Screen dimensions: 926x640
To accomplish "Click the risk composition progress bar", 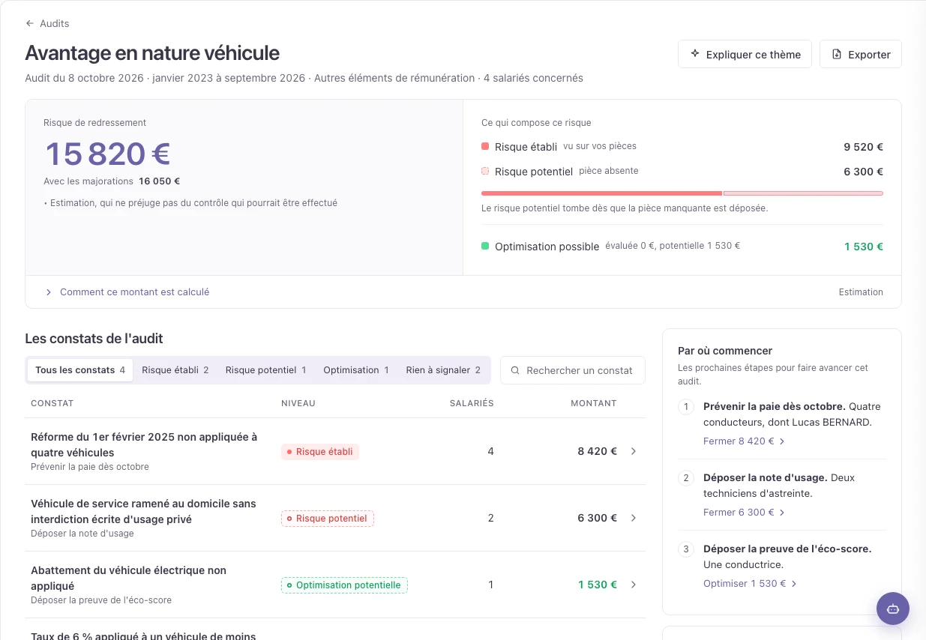I will click(682, 193).
